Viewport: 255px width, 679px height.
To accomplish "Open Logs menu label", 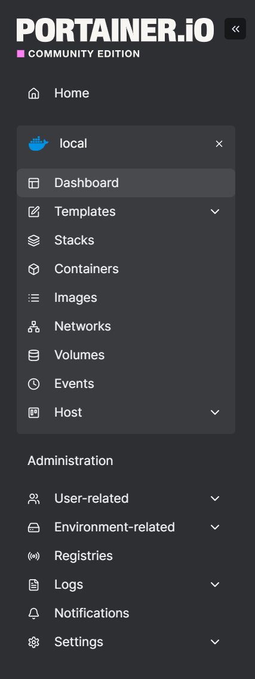I will (x=69, y=585).
